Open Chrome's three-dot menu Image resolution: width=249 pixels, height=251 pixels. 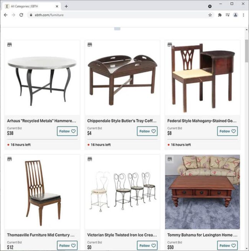click(243, 15)
